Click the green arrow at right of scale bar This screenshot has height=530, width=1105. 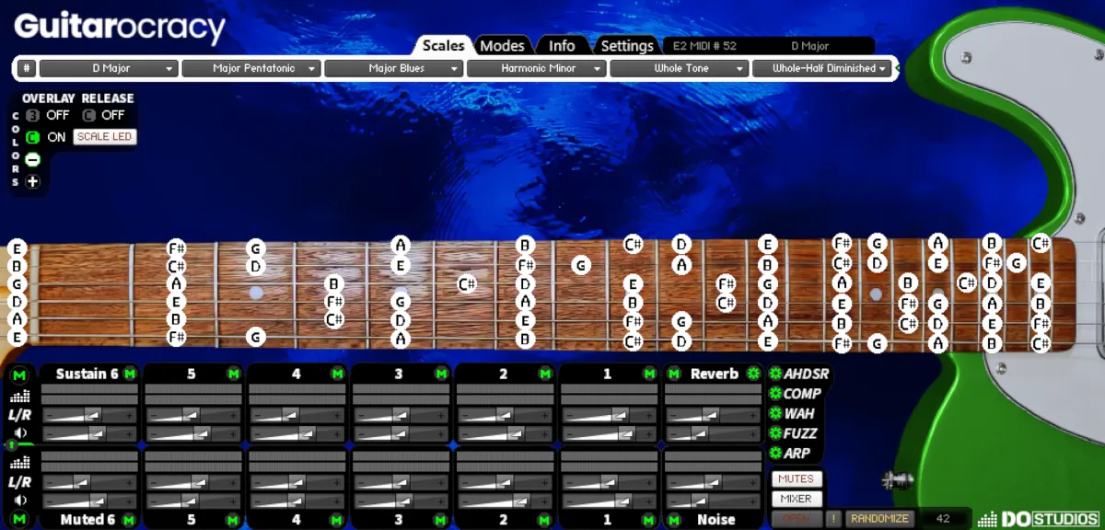[898, 68]
